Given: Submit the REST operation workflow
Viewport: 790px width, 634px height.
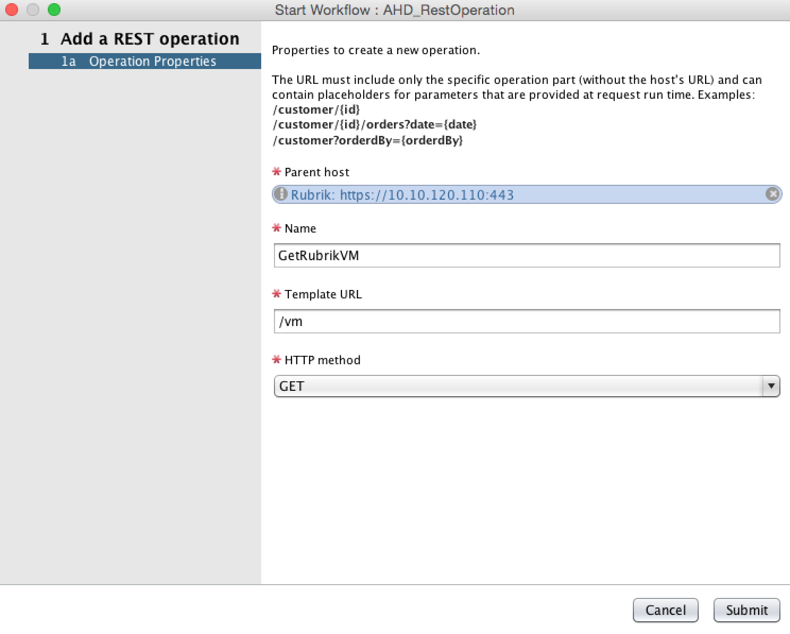Looking at the screenshot, I should [x=746, y=610].
